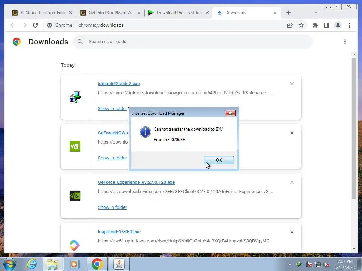Image resolution: width=362 pixels, height=271 pixels.
Task: Click the IDM installer file icon
Action: tap(75, 97)
